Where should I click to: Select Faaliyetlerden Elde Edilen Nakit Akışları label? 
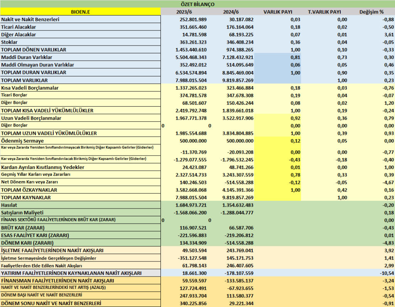[x=80, y=265]
